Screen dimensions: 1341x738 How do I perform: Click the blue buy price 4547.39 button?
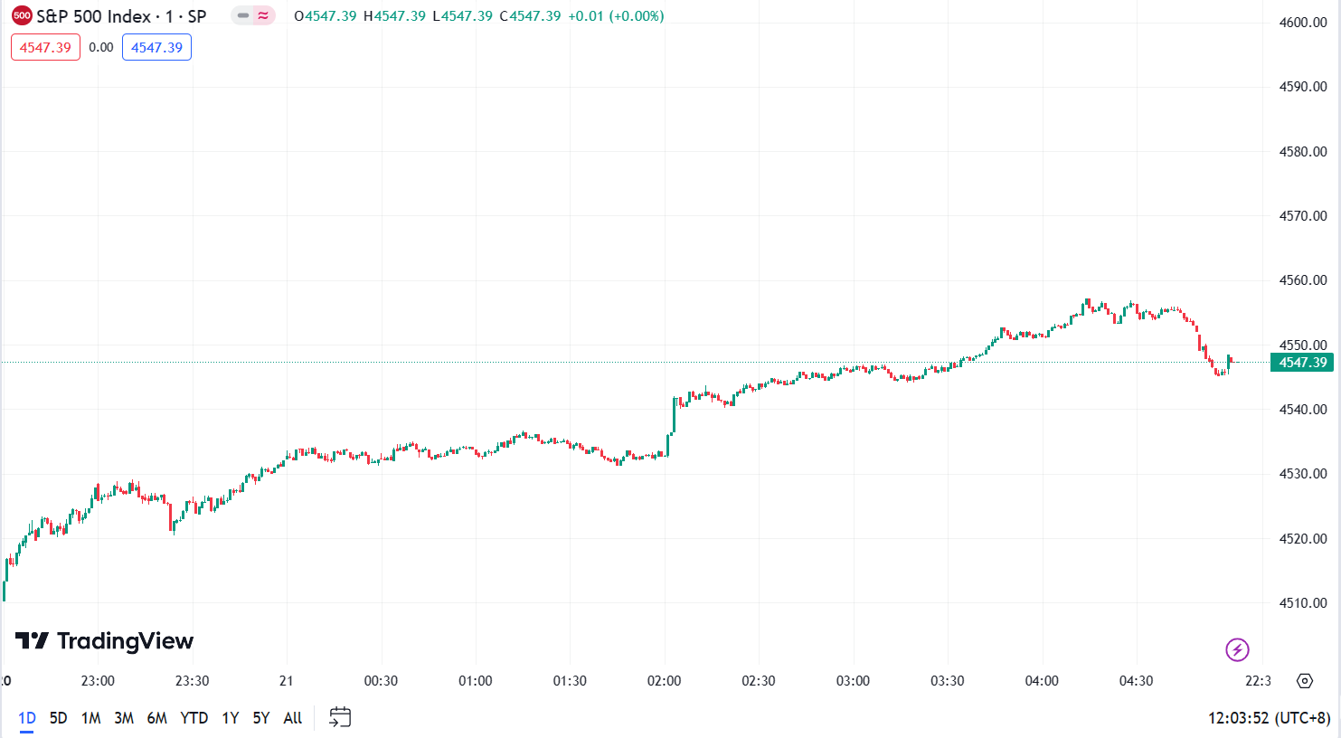coord(156,47)
